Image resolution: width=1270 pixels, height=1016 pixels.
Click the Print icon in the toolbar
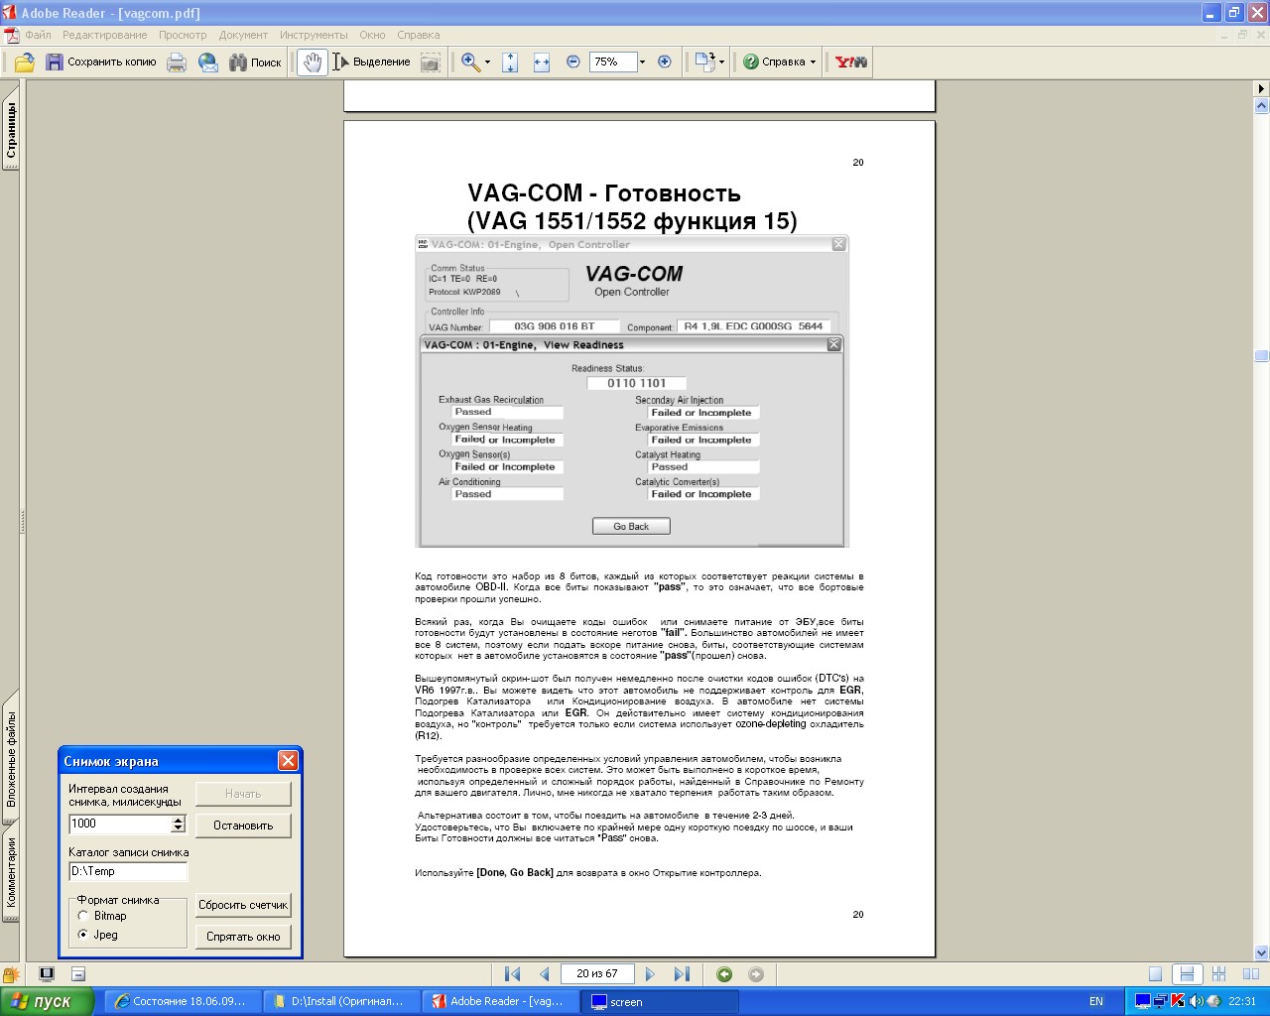(x=177, y=63)
